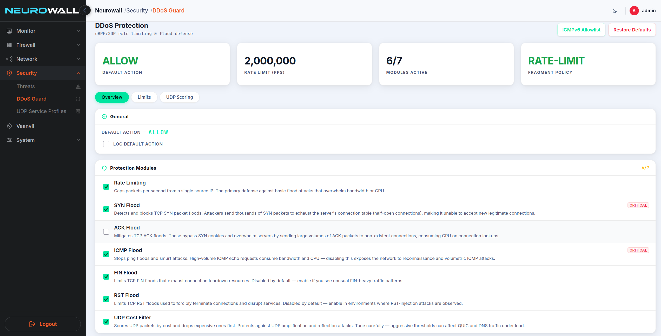The image size is (661, 336).
Task: Click the admin username text
Action: [649, 11]
